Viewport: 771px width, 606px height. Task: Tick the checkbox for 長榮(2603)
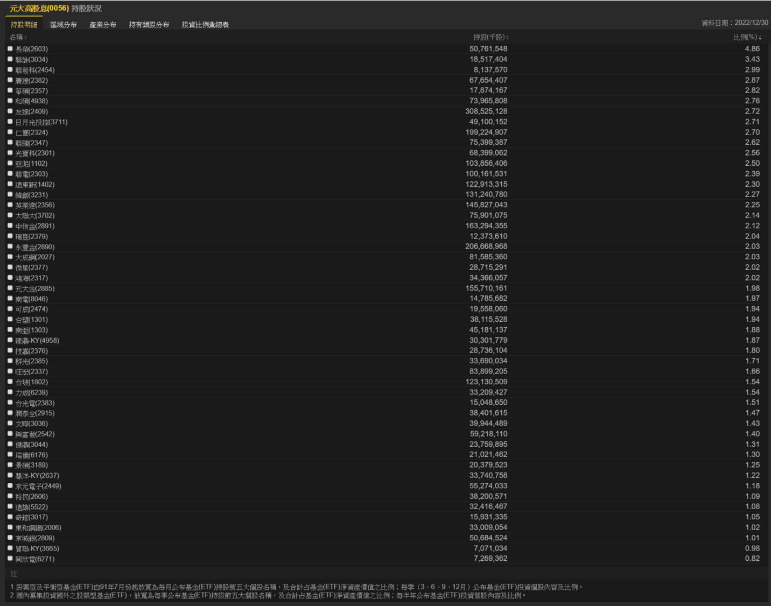click(10, 48)
